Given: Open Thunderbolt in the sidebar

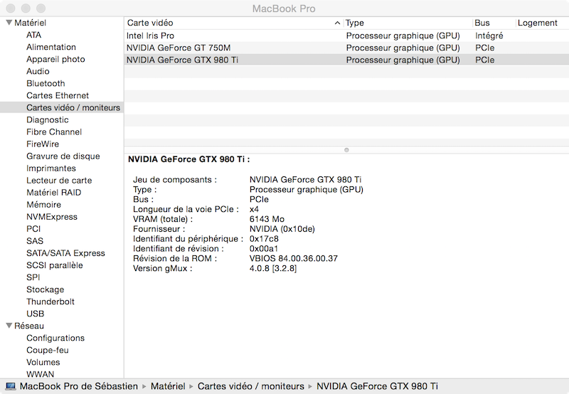Looking at the screenshot, I should [50, 302].
